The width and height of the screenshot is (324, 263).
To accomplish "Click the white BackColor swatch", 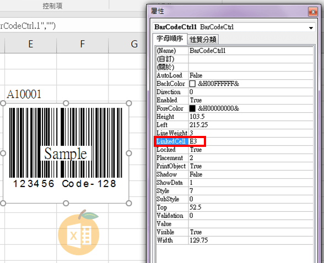I will pos(192,84).
